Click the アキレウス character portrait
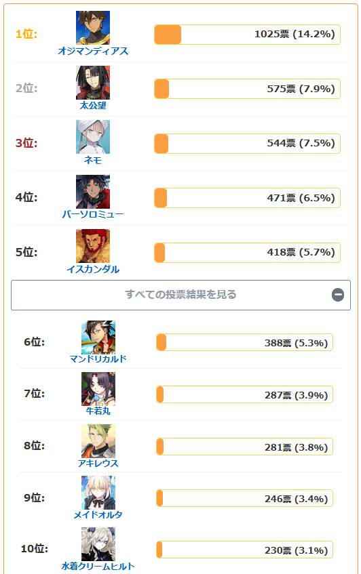The image size is (361, 574). coord(98,441)
